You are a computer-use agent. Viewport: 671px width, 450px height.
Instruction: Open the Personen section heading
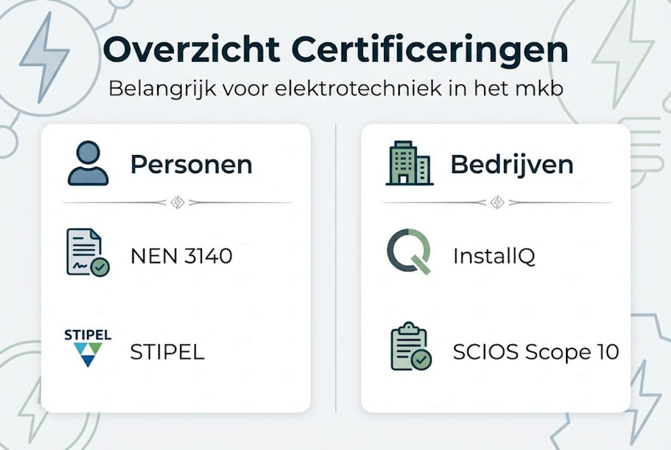[191, 164]
